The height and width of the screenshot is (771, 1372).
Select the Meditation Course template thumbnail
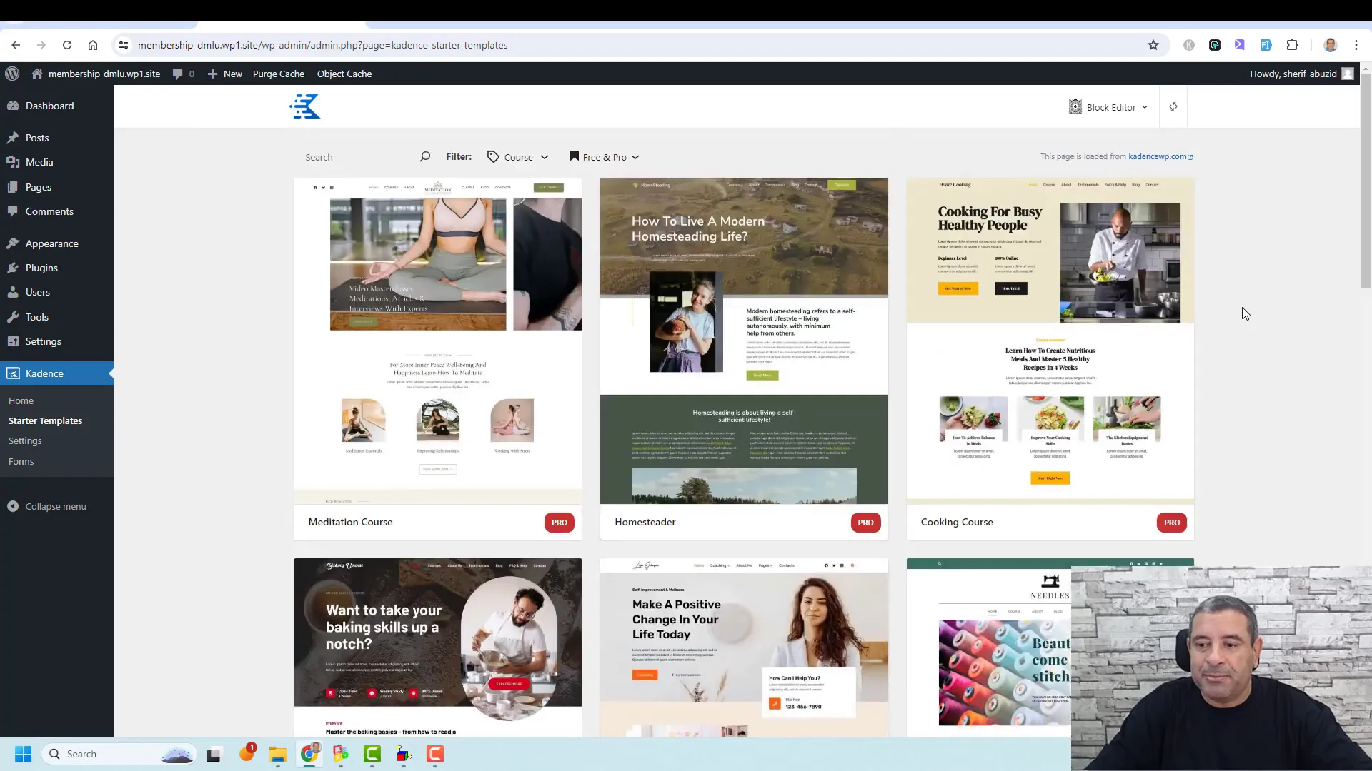click(x=438, y=341)
